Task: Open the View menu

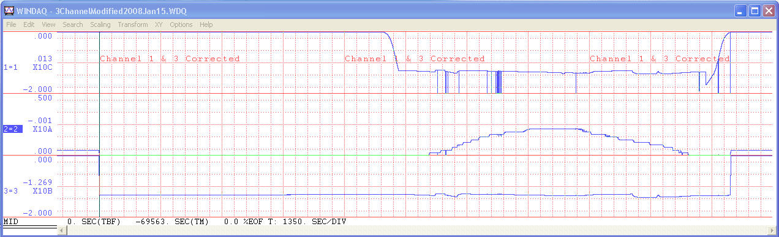Action: click(x=48, y=24)
